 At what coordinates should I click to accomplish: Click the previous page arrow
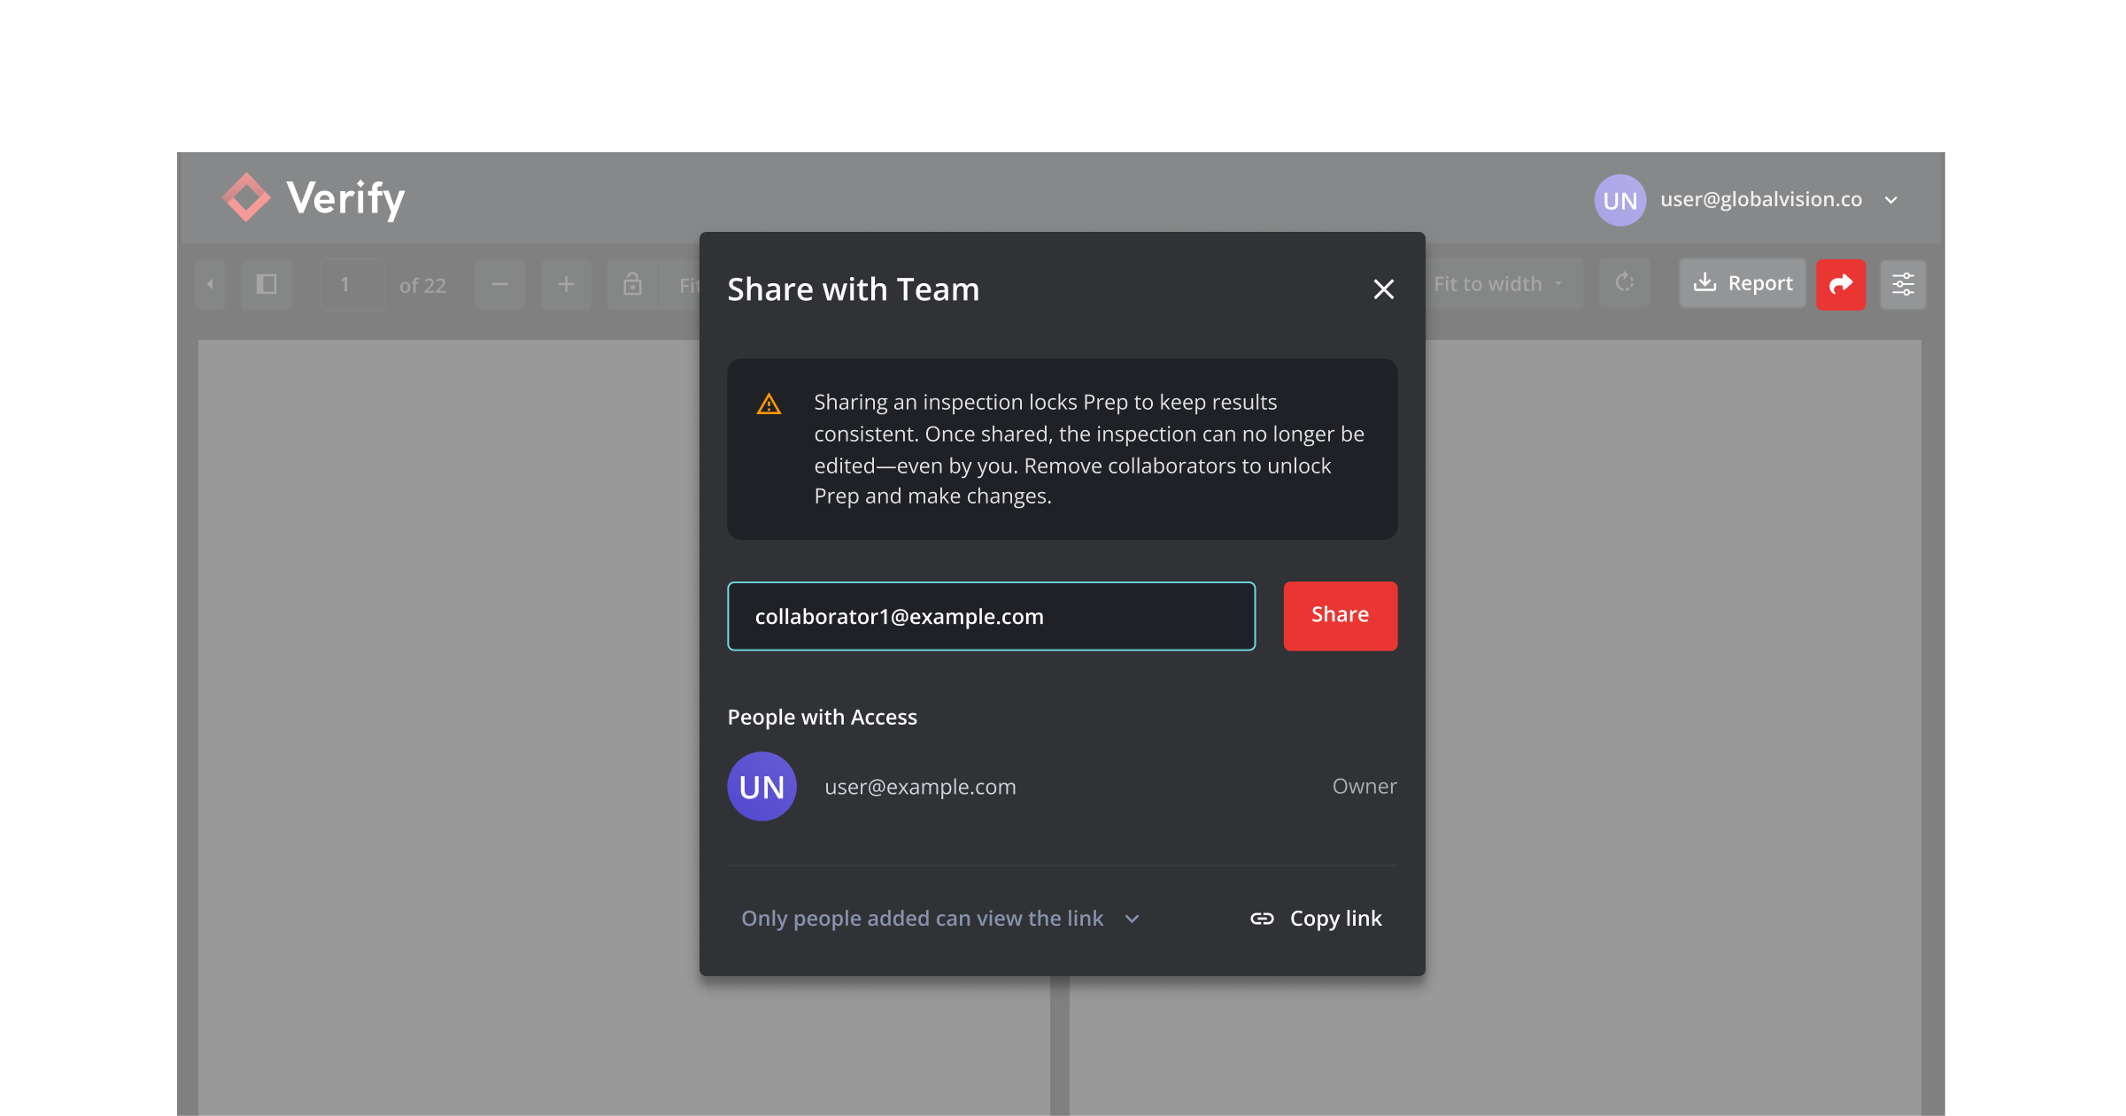[210, 284]
